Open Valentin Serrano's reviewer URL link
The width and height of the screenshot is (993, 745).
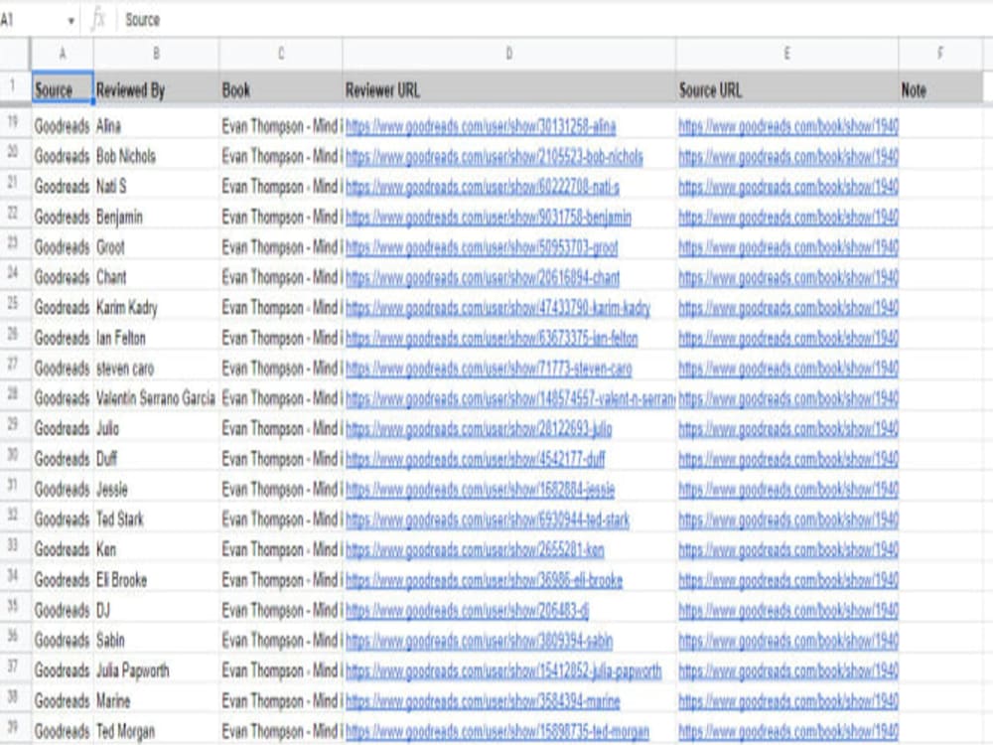click(510, 399)
